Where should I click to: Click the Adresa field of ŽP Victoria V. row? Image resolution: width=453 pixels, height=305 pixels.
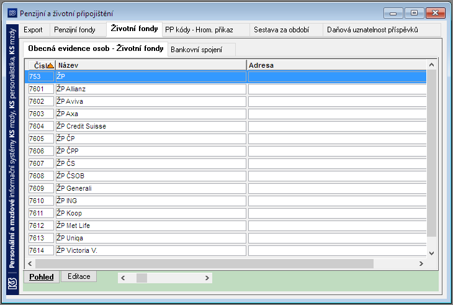click(x=337, y=251)
